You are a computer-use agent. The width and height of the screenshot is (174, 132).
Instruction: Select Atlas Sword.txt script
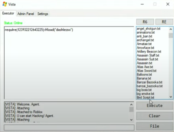[x=146, y=71]
